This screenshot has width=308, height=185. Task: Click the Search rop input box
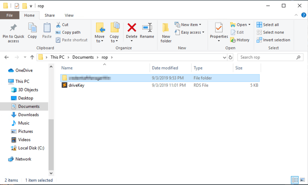click(x=267, y=57)
